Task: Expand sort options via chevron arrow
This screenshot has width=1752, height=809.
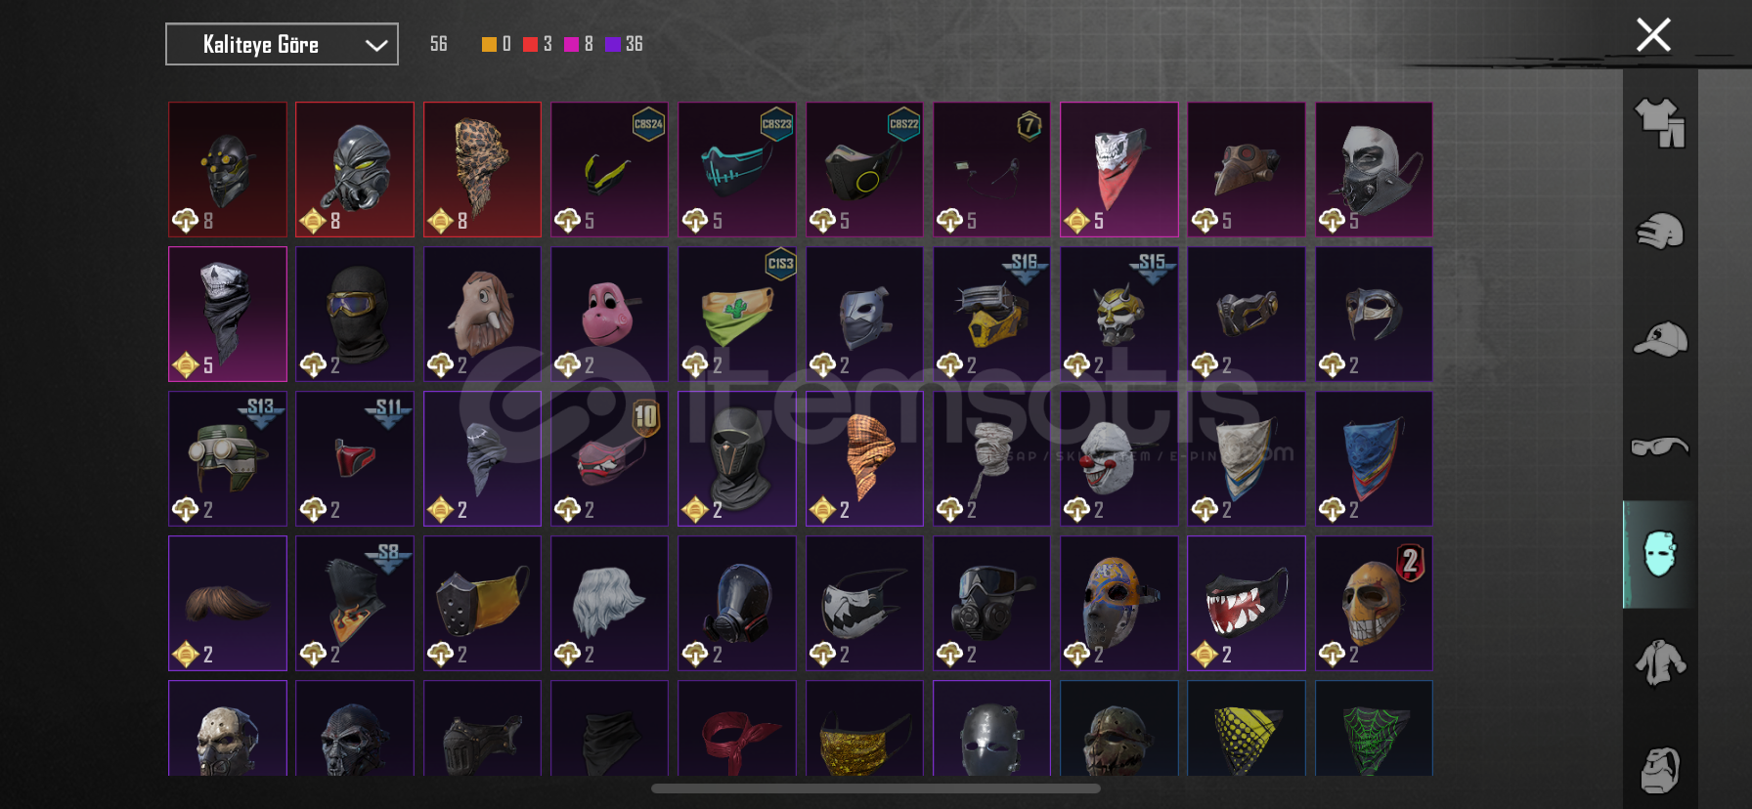Action: [376, 45]
